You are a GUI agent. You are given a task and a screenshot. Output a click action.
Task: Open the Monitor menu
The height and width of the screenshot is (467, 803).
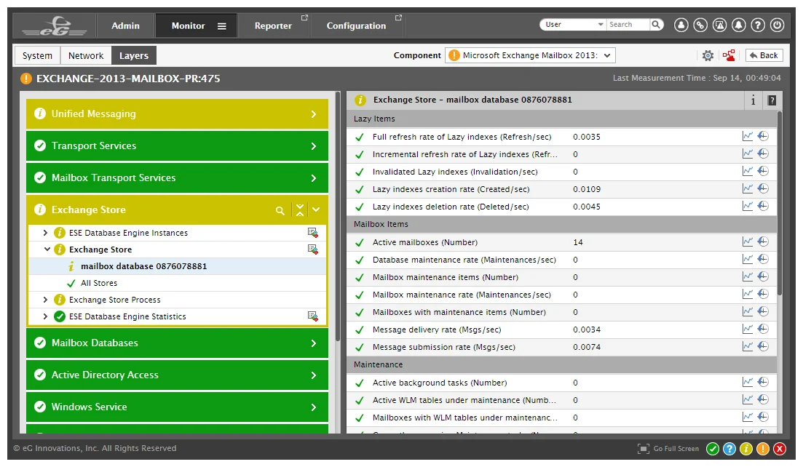[x=188, y=25]
